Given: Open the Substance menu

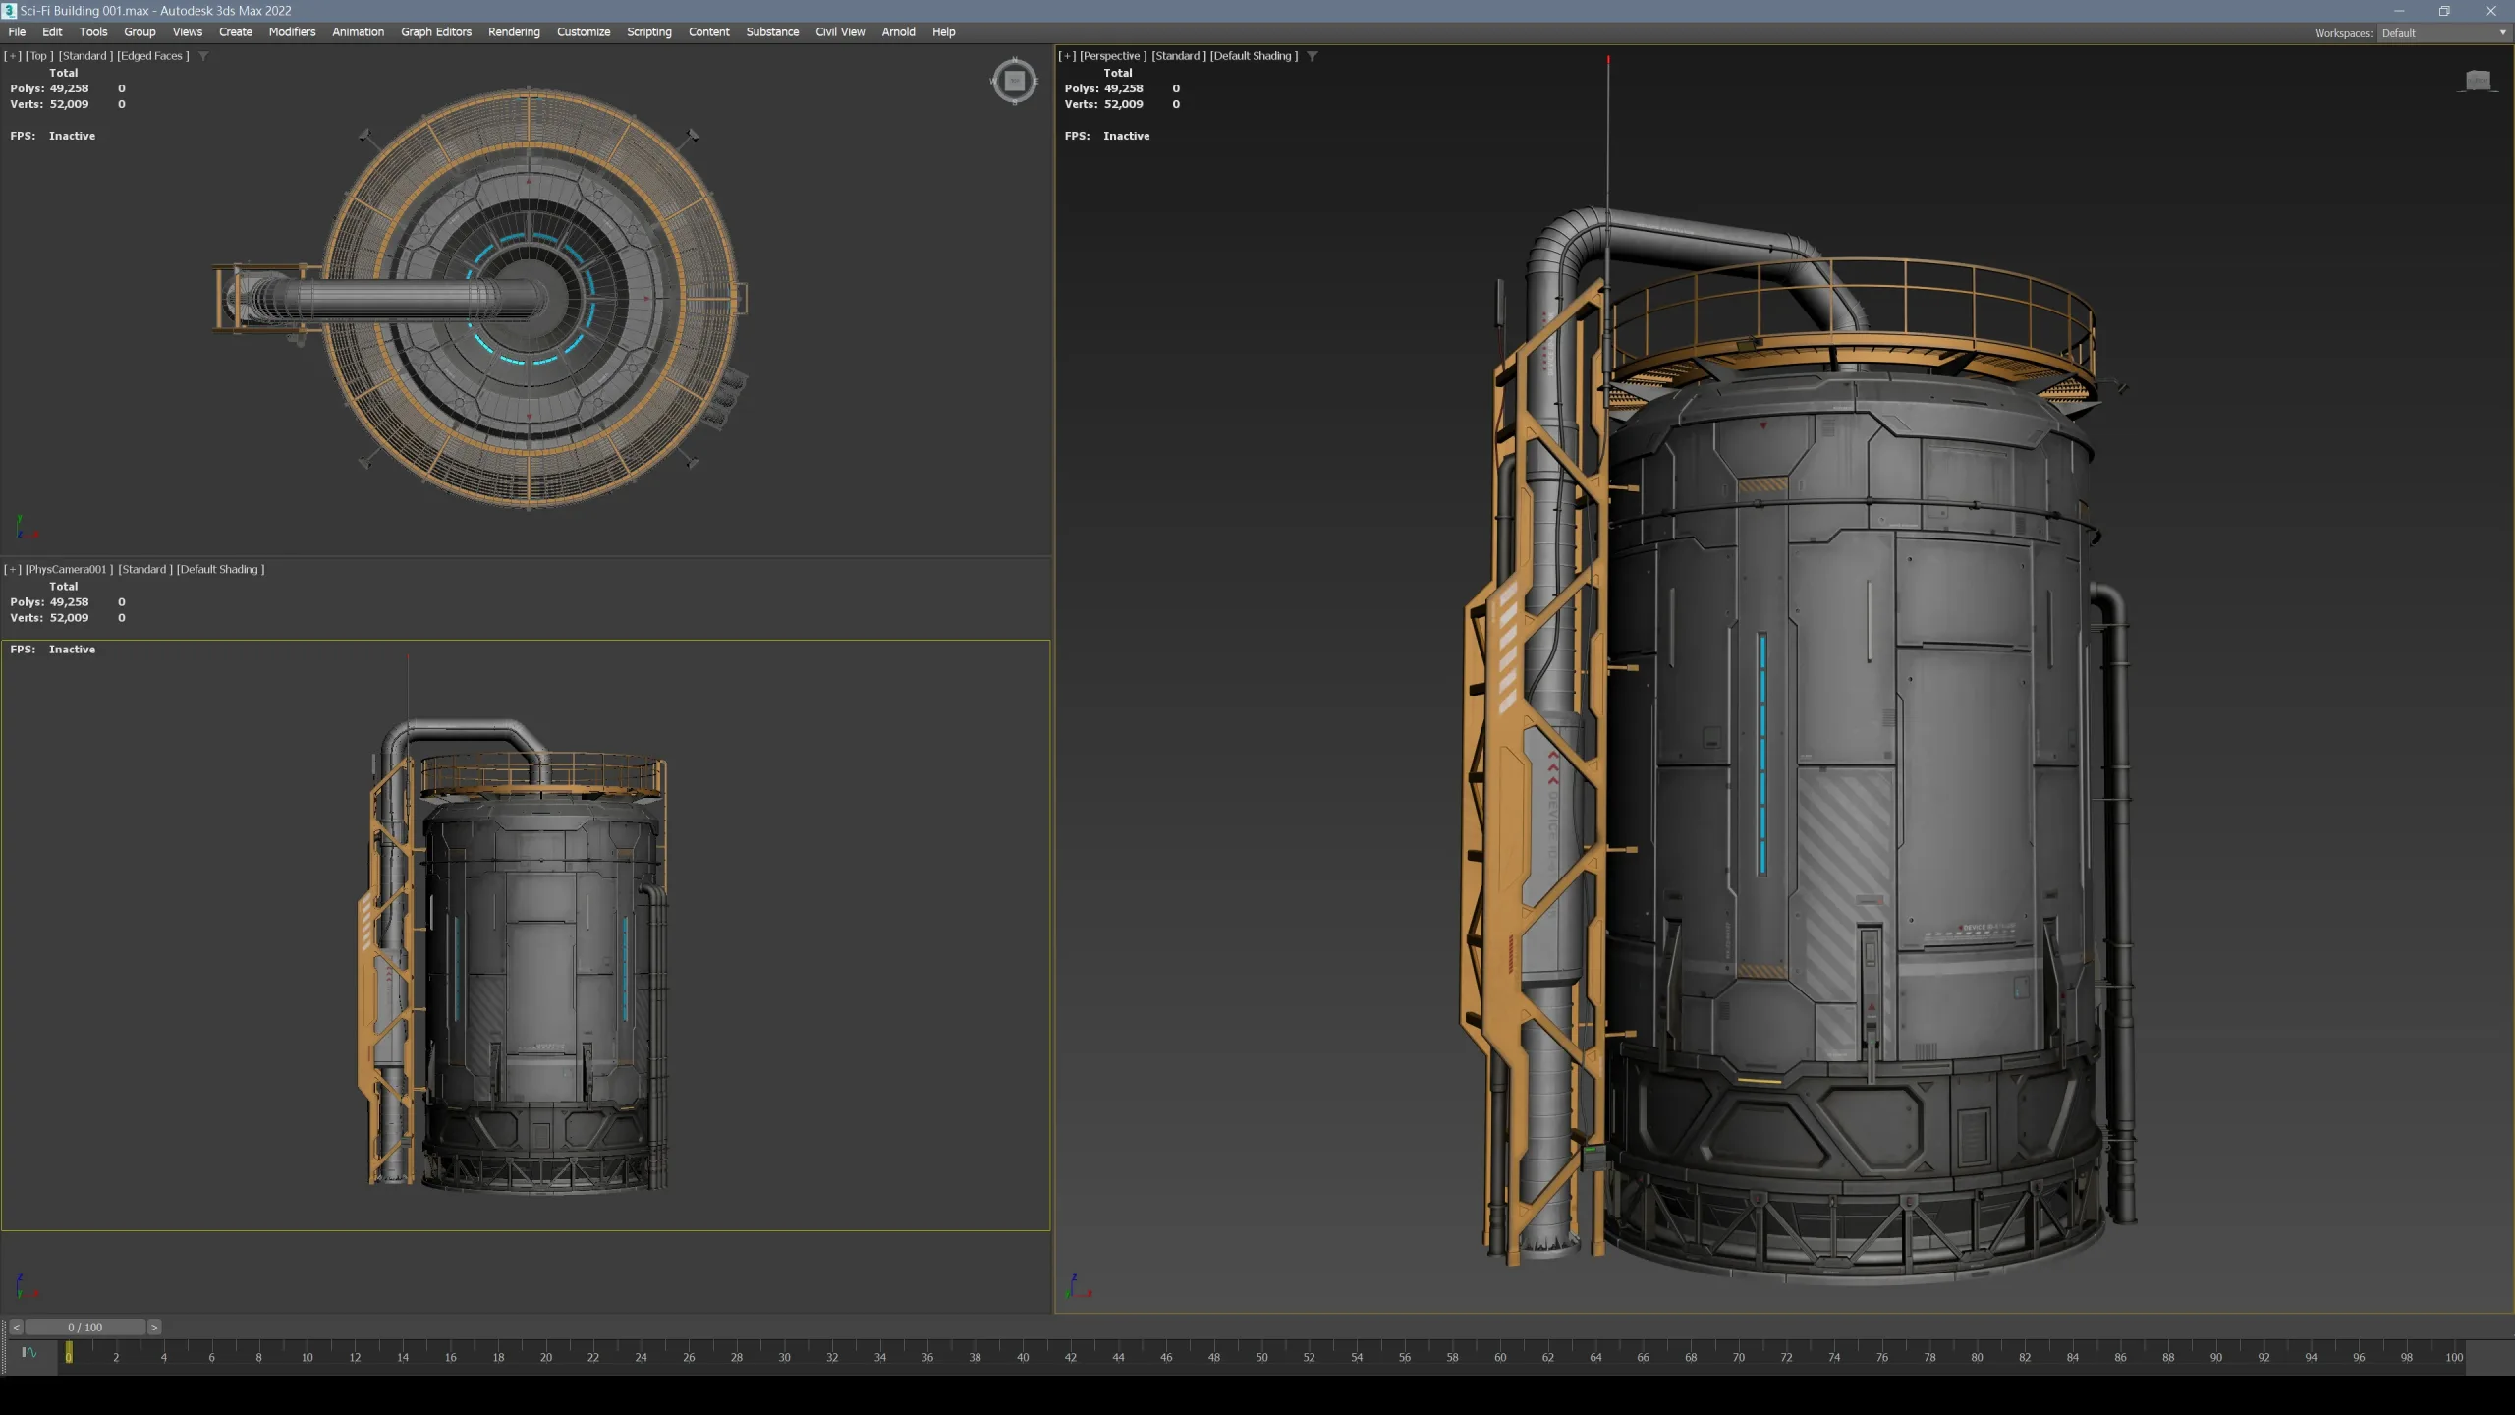Looking at the screenshot, I should (x=772, y=32).
